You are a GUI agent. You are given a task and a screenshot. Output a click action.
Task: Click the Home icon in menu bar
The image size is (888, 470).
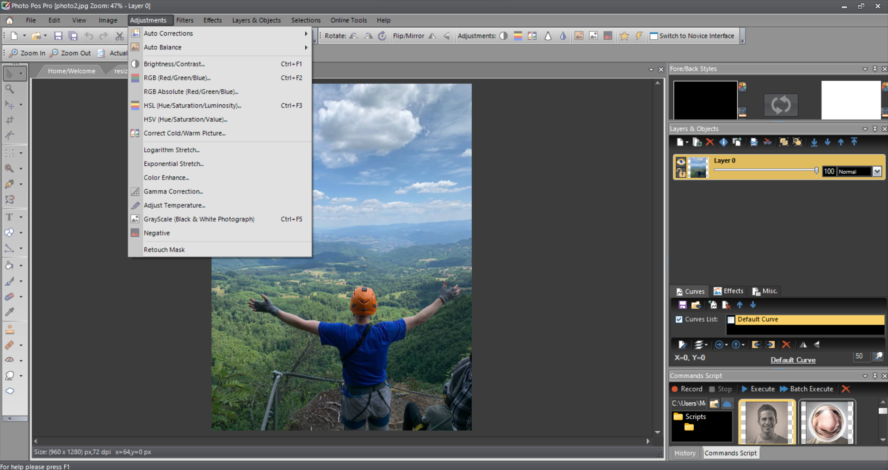pos(9,20)
